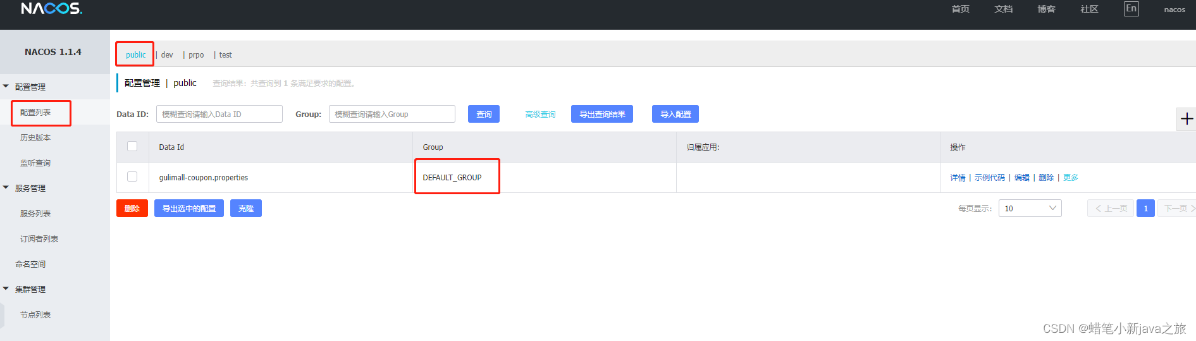Click the 导入配置 button
1196x341 pixels.
[x=675, y=114]
